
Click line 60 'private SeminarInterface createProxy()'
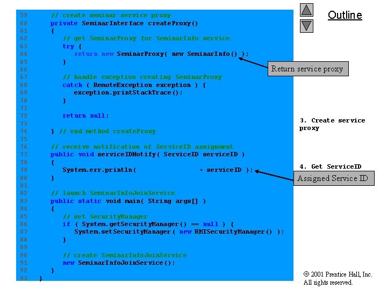click(124, 23)
